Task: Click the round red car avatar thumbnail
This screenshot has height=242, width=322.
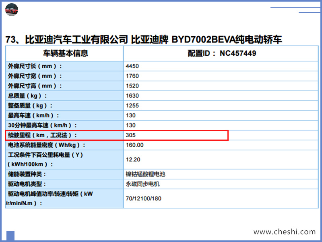Action: coord(12,10)
